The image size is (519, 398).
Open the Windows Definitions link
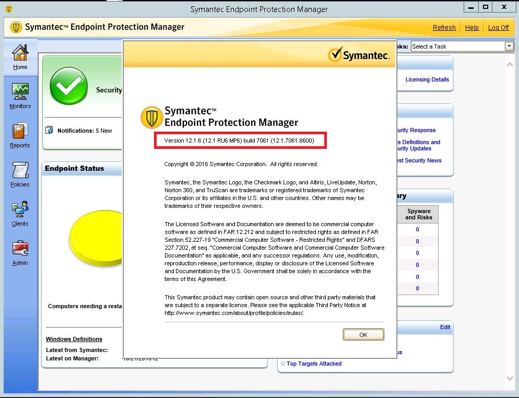tap(74, 339)
